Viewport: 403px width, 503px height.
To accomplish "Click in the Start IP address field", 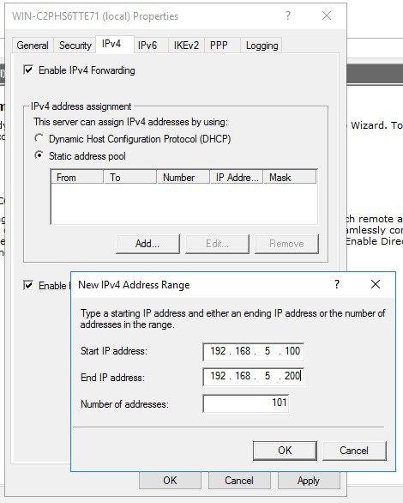I will 254,351.
